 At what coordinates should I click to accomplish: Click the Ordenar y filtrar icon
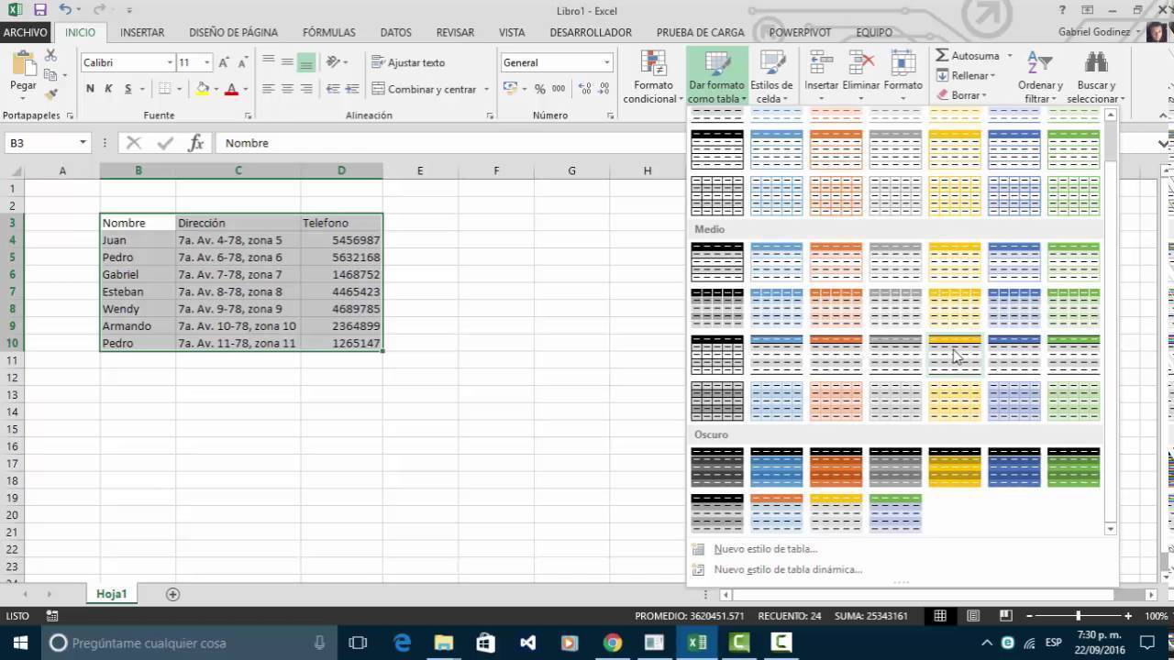[x=1039, y=64]
